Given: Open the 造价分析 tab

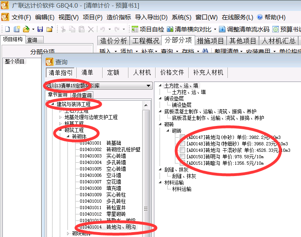Looking at the screenshot, I should coord(114,41).
